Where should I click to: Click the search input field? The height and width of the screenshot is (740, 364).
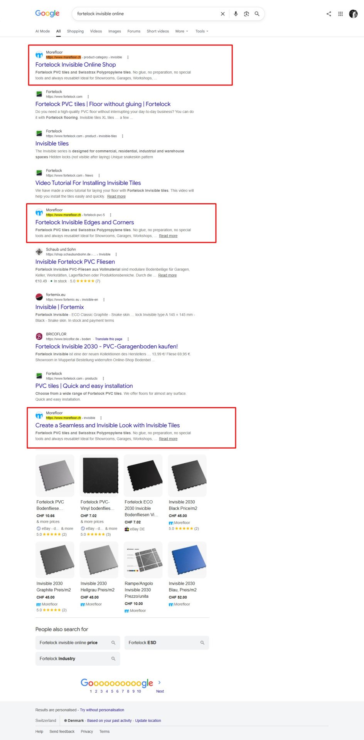[x=147, y=14]
